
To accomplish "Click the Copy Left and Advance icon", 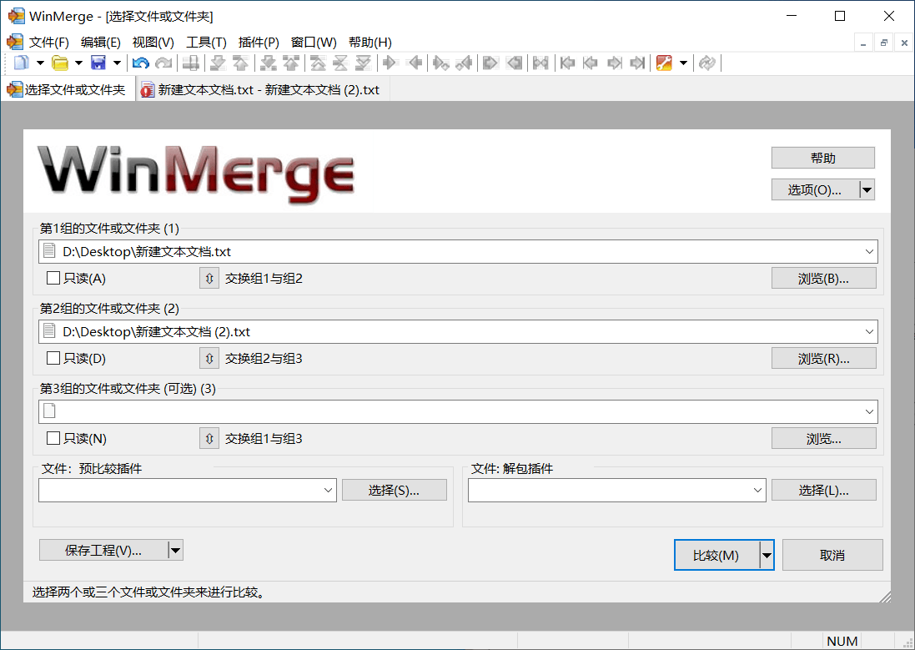I will (x=464, y=63).
